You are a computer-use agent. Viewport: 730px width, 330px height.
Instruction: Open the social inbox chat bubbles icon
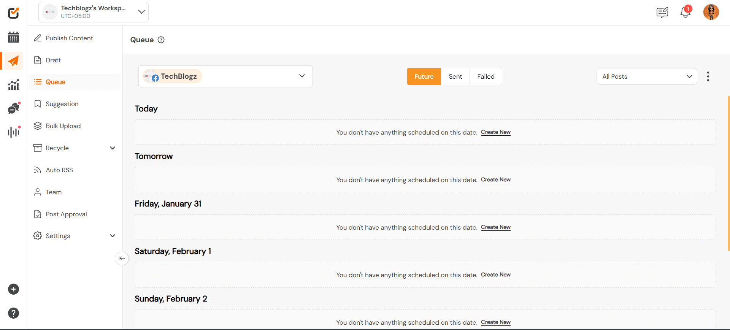click(x=13, y=109)
